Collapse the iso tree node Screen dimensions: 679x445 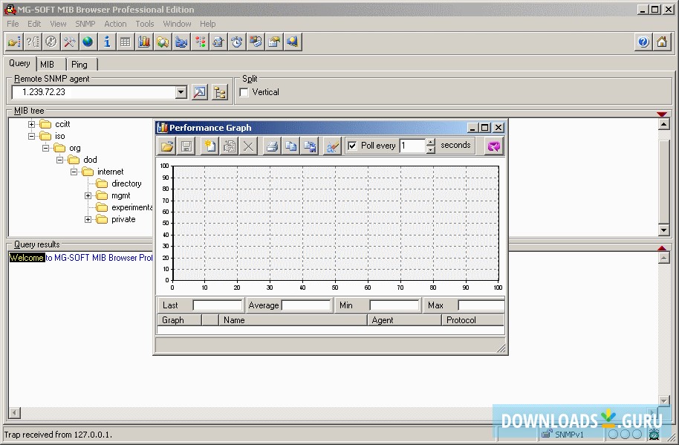pyautogui.click(x=31, y=136)
